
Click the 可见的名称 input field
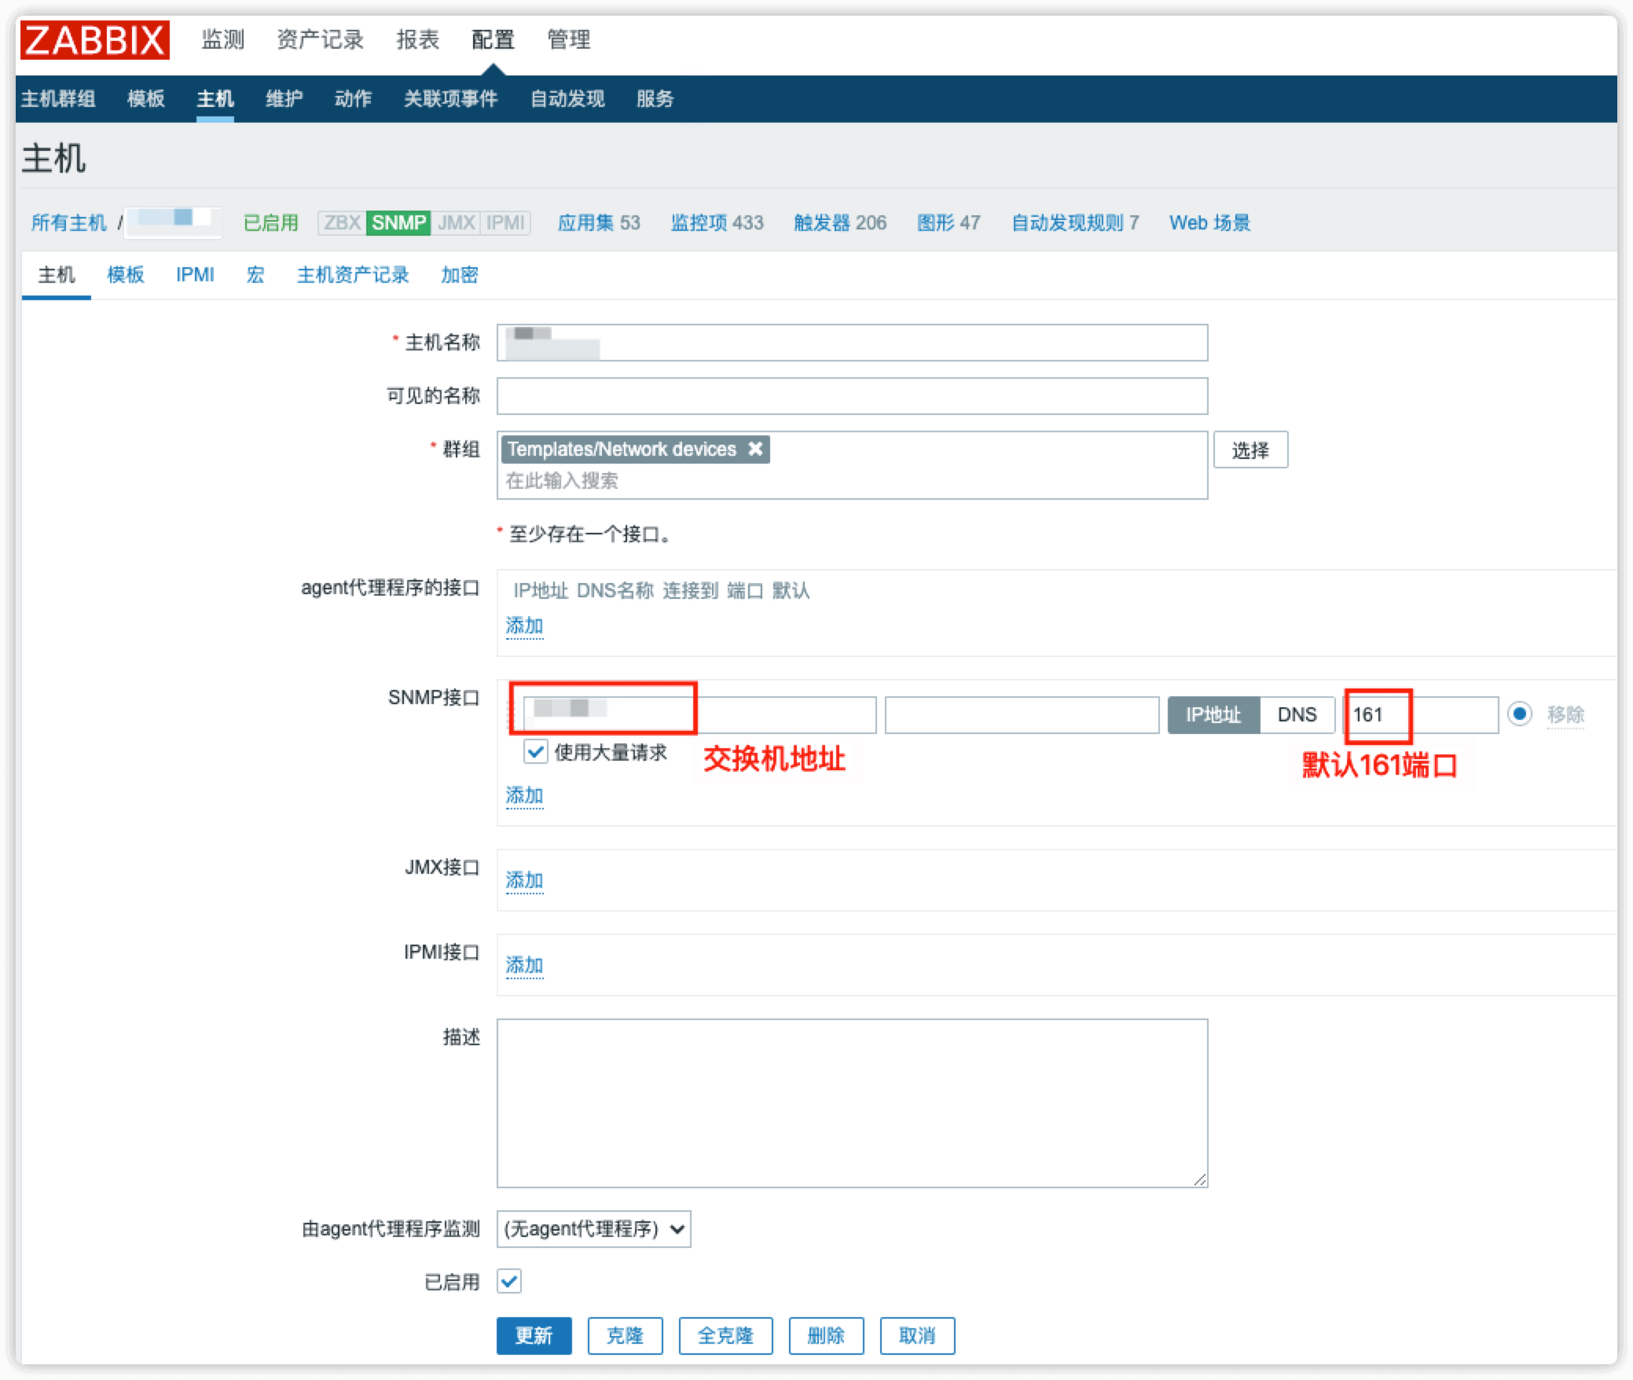point(852,395)
